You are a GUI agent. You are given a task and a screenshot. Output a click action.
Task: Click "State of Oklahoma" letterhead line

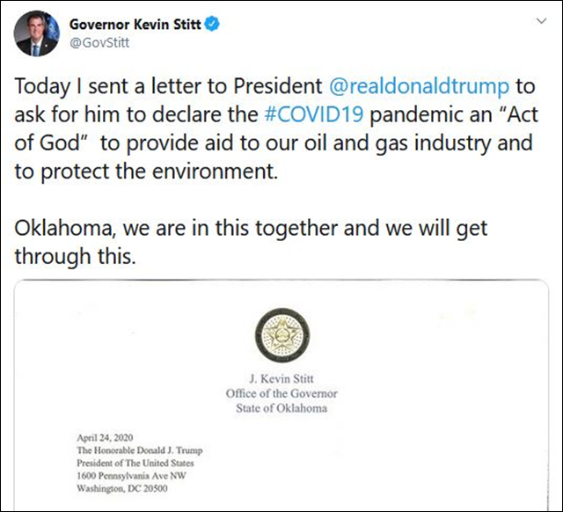tap(281, 407)
